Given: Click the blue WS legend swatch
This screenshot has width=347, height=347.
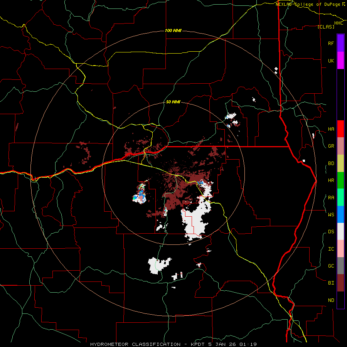Looking at the screenshot, I should pyautogui.click(x=340, y=214).
